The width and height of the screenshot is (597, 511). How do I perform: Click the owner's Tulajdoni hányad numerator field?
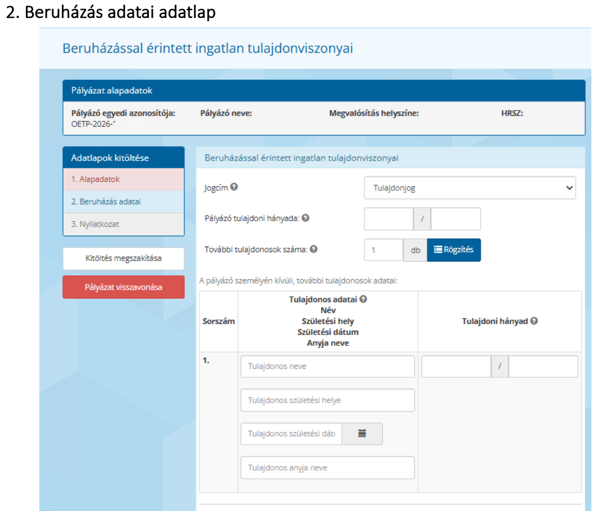(456, 366)
